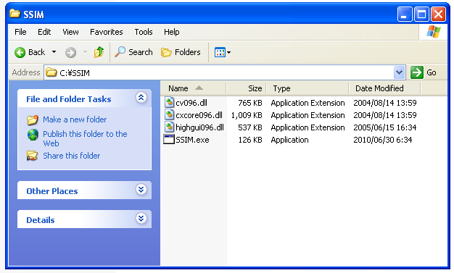Collapse File and Folder Tasks panel

coord(141,98)
